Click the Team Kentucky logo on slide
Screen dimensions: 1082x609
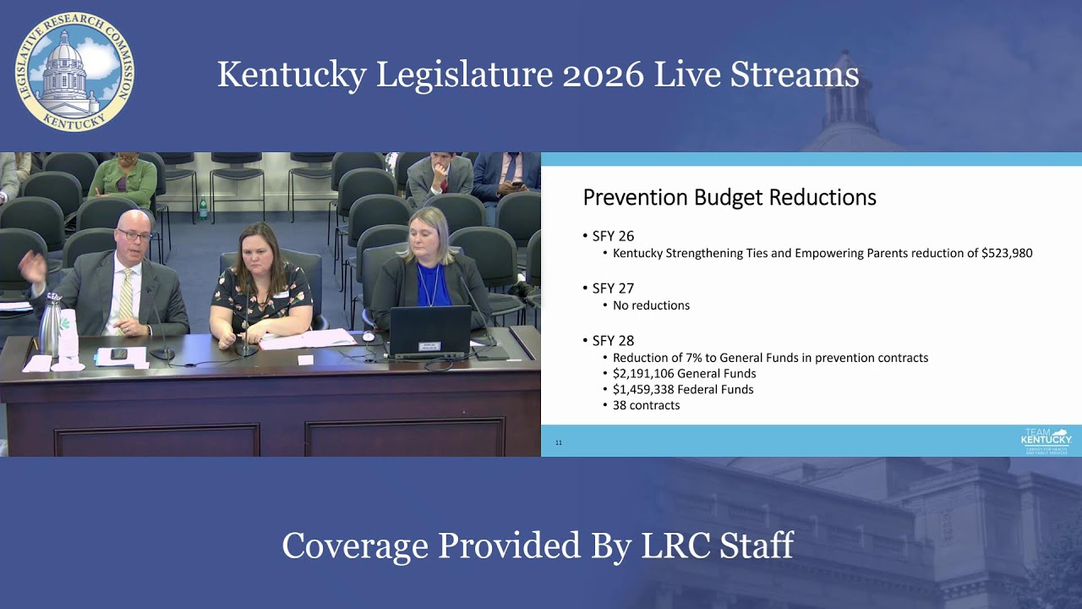tap(1046, 441)
